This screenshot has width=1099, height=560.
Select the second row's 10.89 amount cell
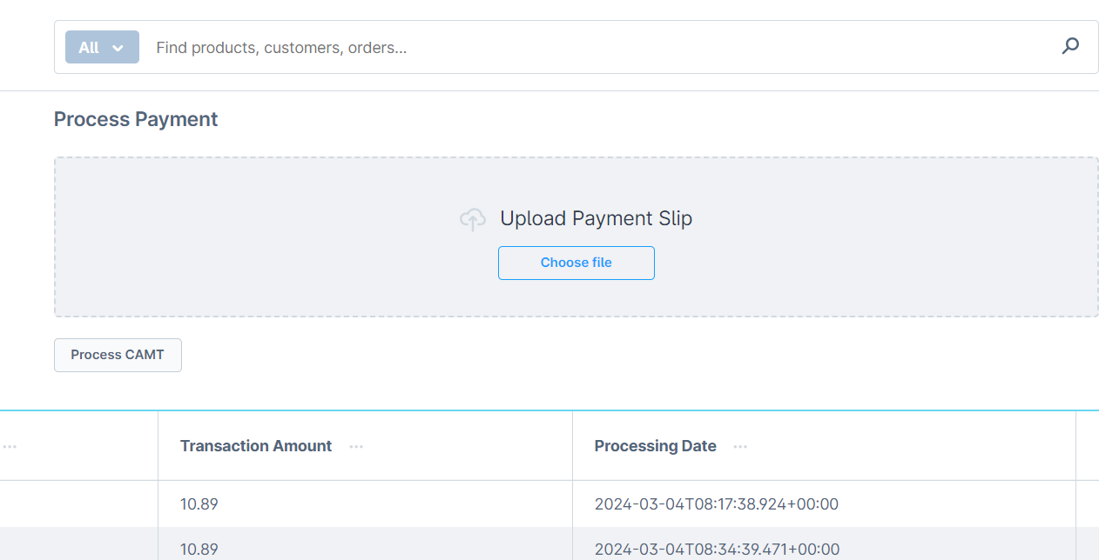coord(199,549)
